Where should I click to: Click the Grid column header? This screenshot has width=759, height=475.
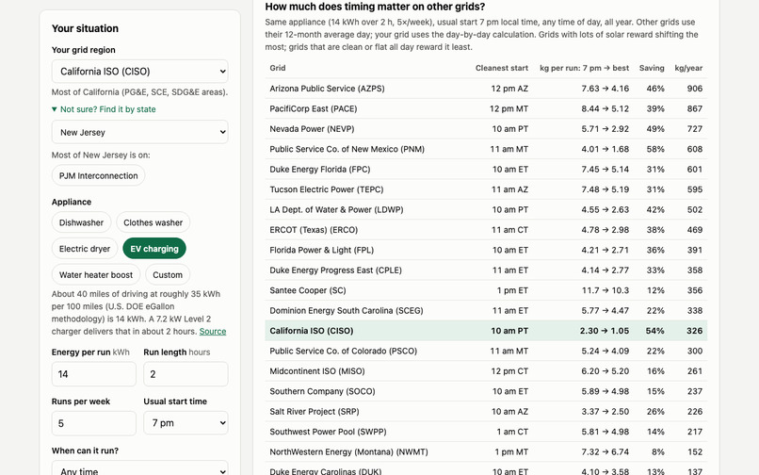[x=278, y=68]
